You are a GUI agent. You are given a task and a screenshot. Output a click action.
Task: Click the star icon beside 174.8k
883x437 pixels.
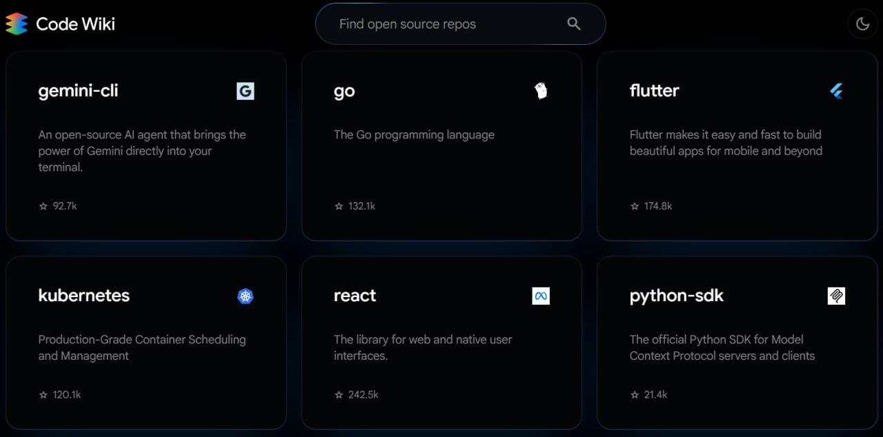coord(635,206)
